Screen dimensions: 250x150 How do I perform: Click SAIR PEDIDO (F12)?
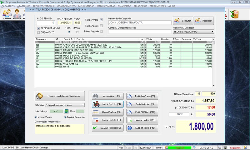point(142,128)
